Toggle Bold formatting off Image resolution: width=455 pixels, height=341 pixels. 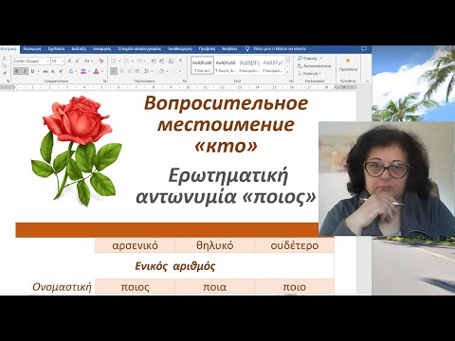(17, 71)
